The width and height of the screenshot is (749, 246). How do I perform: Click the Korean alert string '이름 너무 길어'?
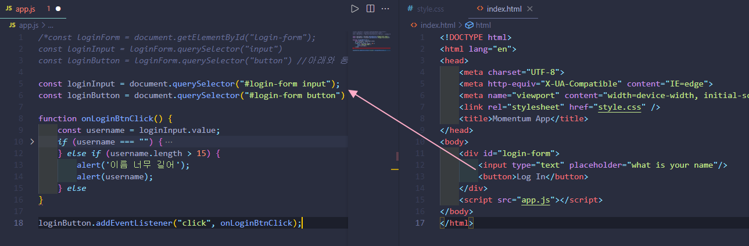pos(144,165)
